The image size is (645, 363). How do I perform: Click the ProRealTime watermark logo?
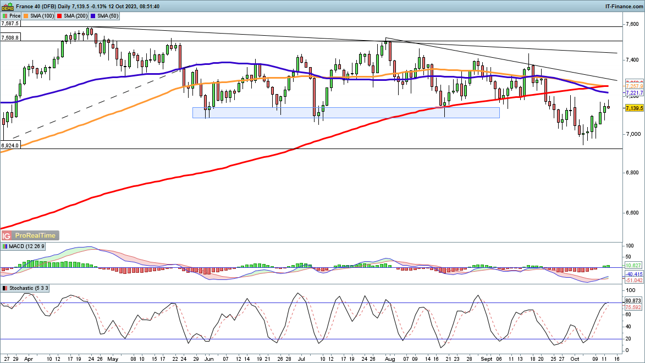click(x=35, y=235)
